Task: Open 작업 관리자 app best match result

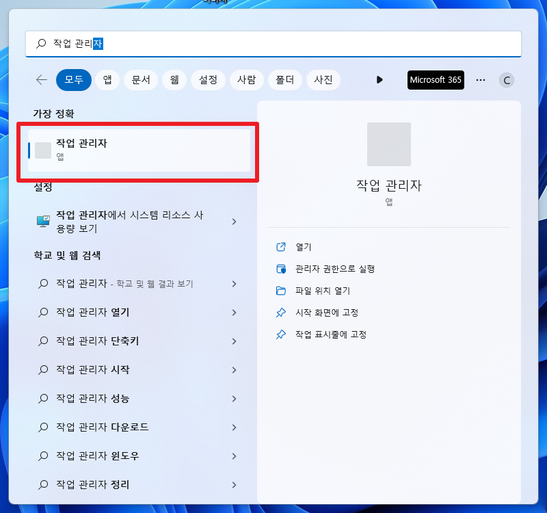Action: coord(139,150)
